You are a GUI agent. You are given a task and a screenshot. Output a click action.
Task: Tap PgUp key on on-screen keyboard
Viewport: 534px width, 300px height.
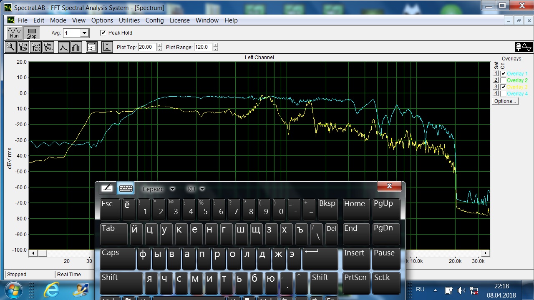386,209
